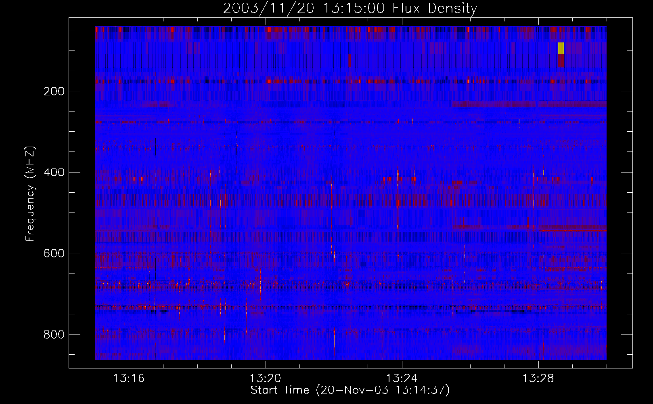This screenshot has width=653, height=404.
Task: Click the 13:28 time tick label
Action: coord(538,378)
